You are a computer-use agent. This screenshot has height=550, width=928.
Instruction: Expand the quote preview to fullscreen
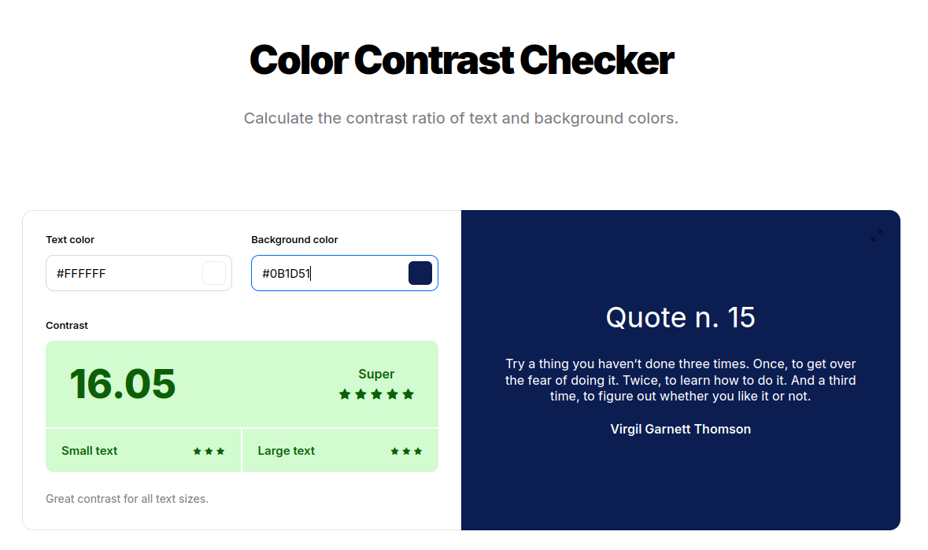click(877, 235)
